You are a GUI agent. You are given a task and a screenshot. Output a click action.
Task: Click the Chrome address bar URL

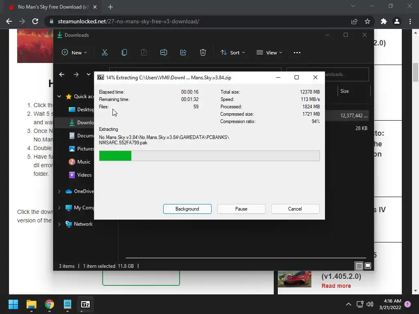pos(128,21)
